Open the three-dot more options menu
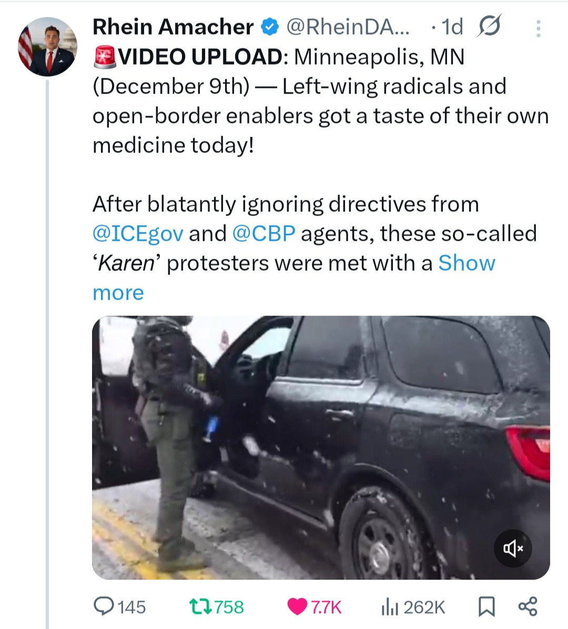 pos(538,28)
